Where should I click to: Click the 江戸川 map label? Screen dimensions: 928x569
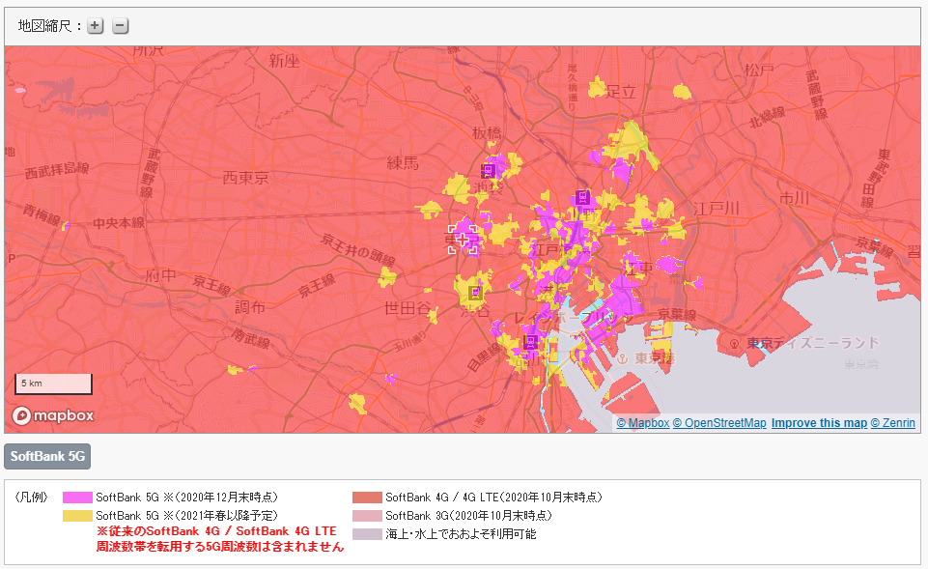[x=717, y=209]
